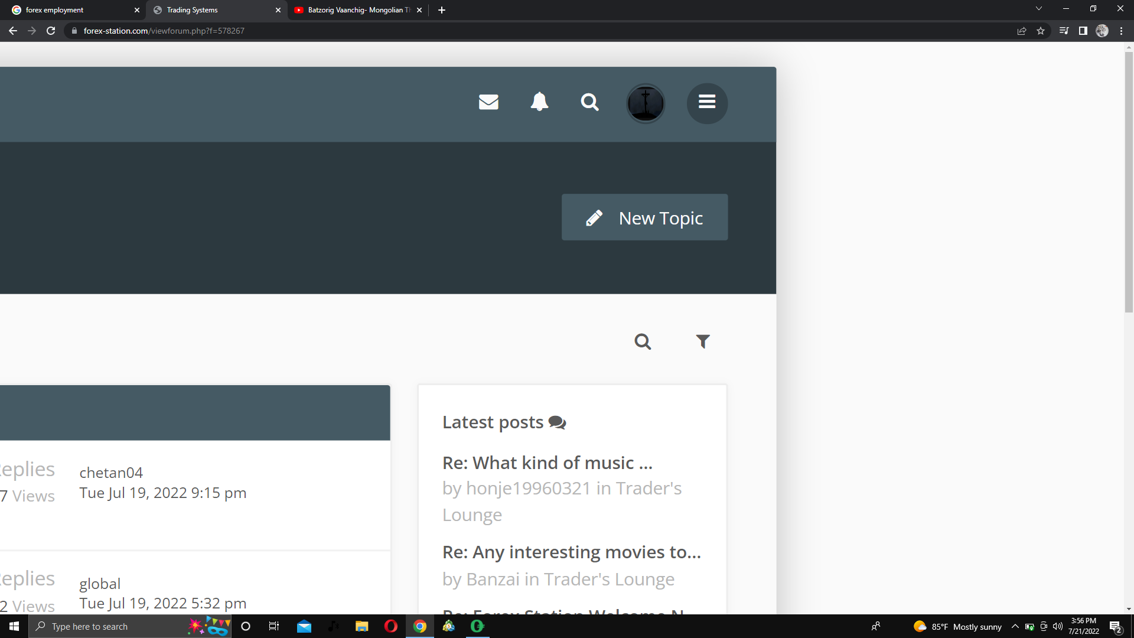Open the Opera browser in taskbar

(x=391, y=626)
